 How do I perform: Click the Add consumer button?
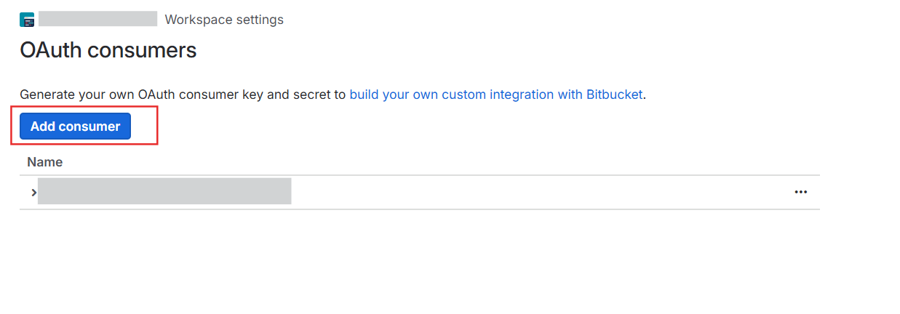tap(75, 126)
